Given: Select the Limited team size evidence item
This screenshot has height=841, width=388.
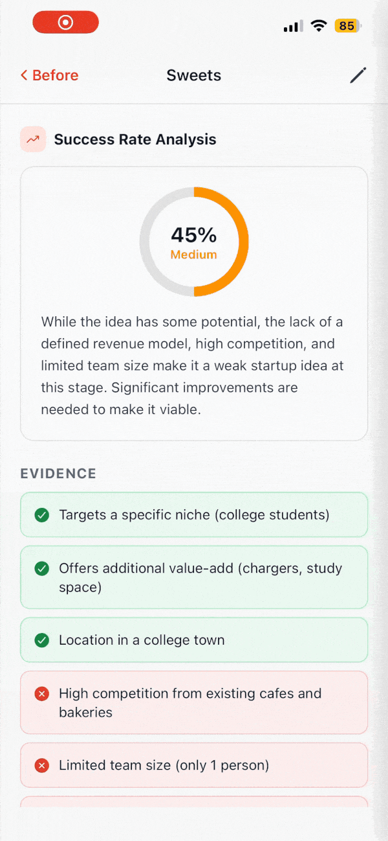Looking at the screenshot, I should click(x=194, y=765).
